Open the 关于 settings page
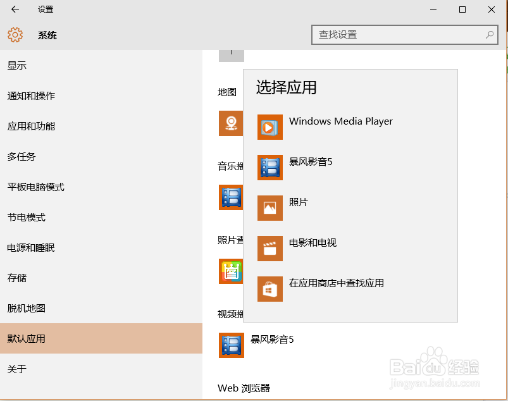The image size is (508, 401). coord(101,369)
